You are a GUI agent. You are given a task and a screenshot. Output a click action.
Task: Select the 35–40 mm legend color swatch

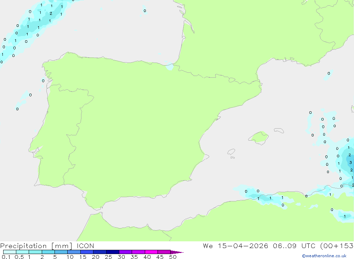click(138, 252)
